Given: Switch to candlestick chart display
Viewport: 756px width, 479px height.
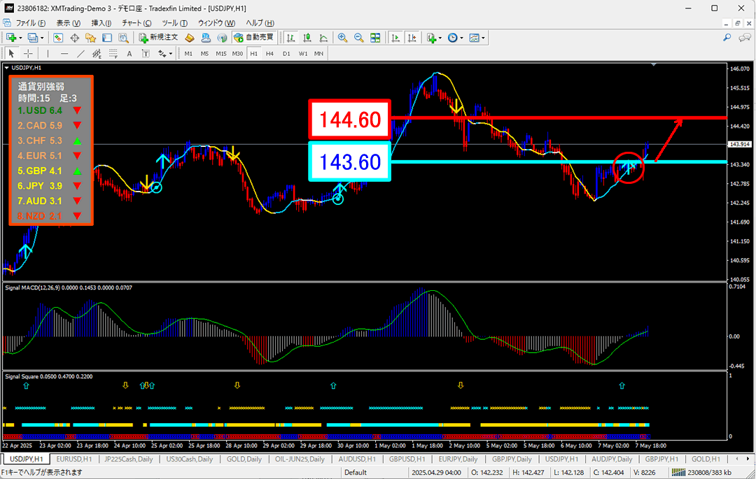Looking at the screenshot, I should (x=307, y=38).
